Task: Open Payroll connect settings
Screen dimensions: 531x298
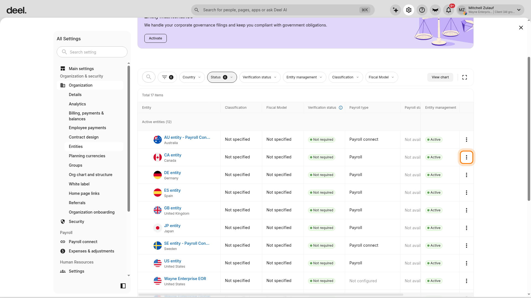Action: click(90, 242)
